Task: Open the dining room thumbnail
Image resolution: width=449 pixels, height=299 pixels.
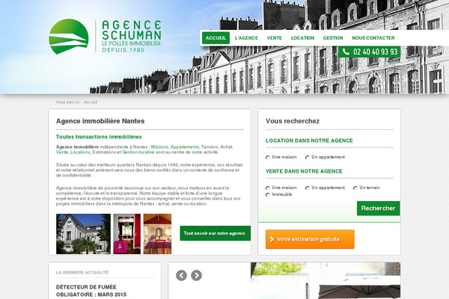Action: pos(157,233)
